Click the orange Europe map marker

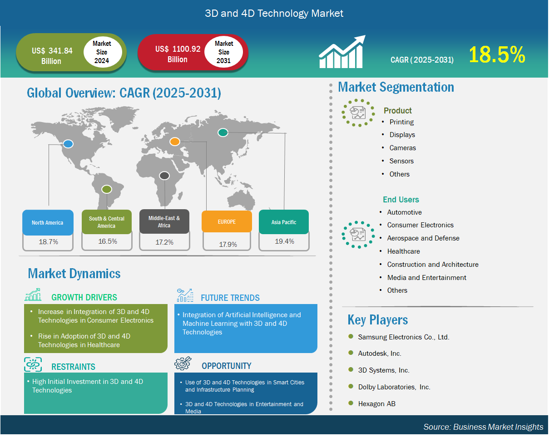[x=175, y=142]
